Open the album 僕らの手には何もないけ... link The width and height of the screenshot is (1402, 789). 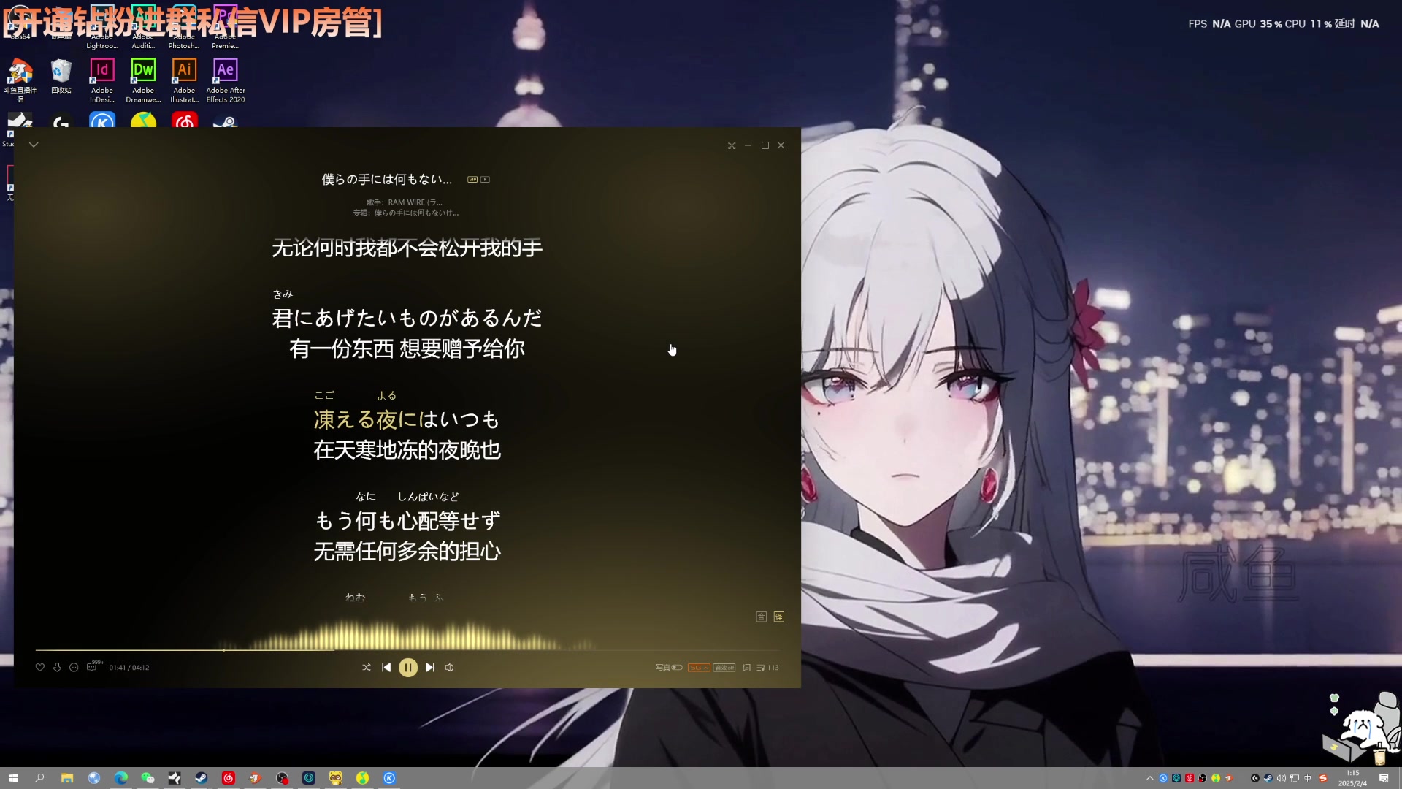pos(416,213)
